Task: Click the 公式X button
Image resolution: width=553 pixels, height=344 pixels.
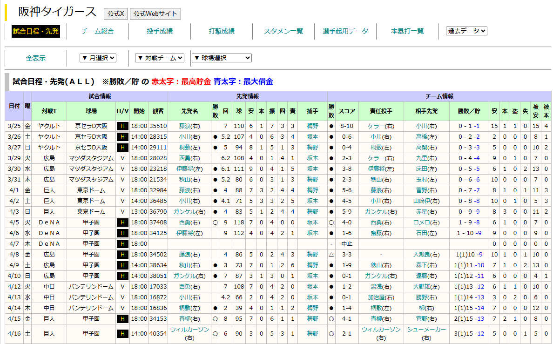Action: click(x=116, y=14)
